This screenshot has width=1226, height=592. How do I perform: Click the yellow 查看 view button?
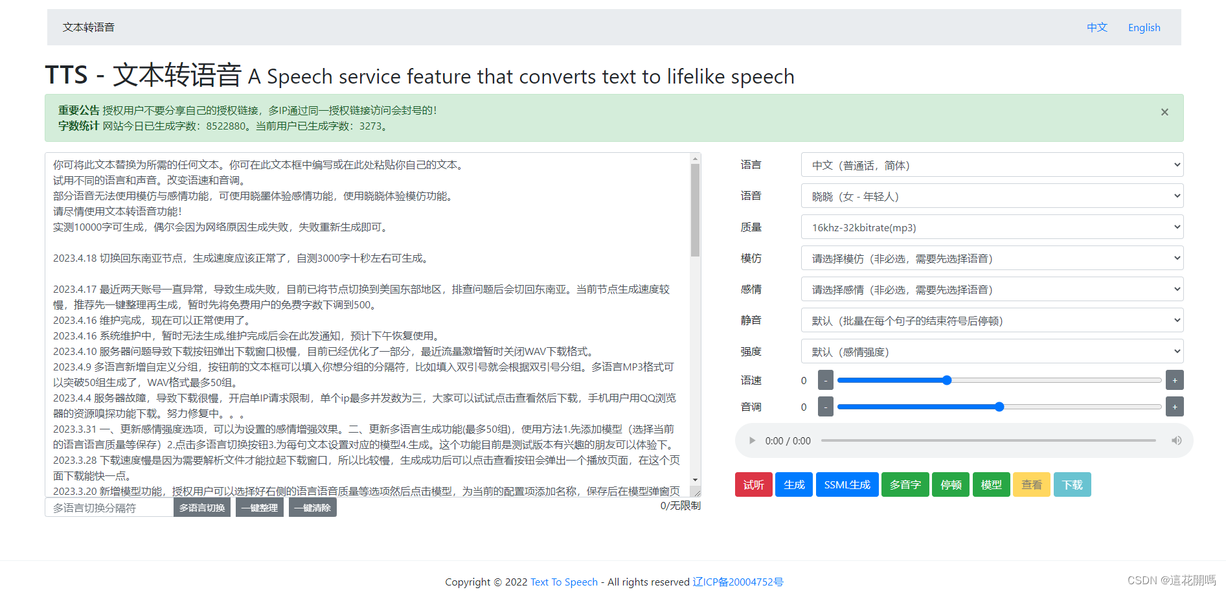(x=1032, y=484)
